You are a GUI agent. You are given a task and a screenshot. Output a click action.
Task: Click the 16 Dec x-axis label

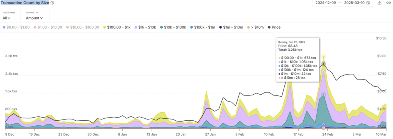coord(34,134)
